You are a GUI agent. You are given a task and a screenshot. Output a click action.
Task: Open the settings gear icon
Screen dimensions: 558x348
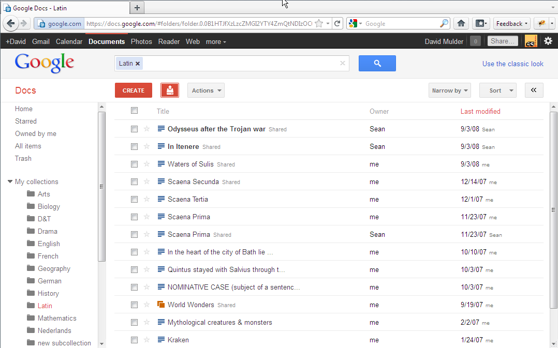coord(548,41)
